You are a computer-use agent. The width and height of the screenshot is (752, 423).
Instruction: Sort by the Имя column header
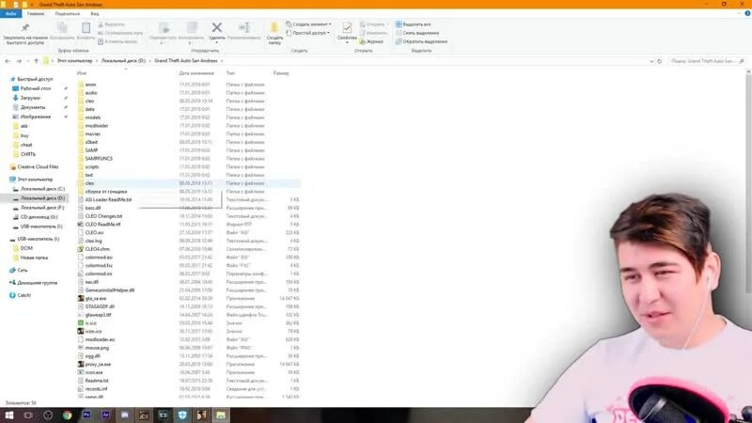coord(82,73)
